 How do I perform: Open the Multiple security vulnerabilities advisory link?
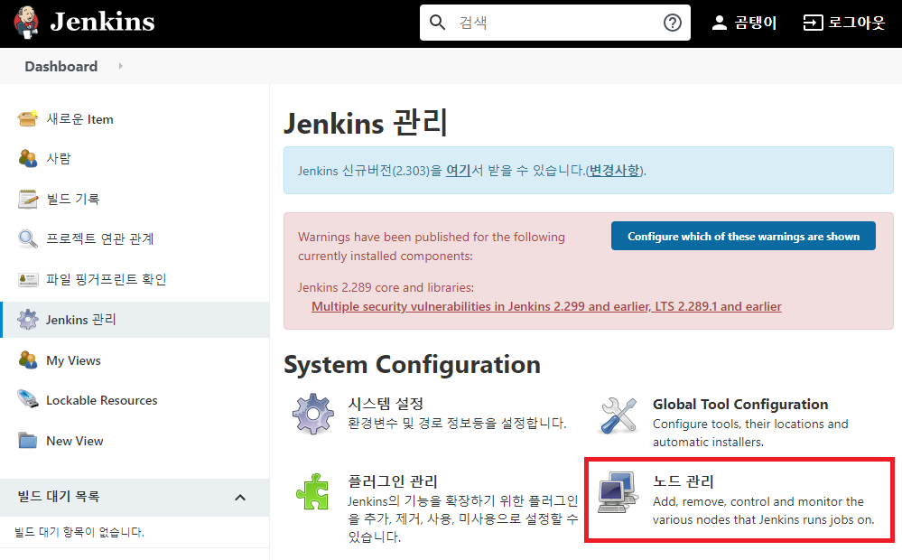click(546, 306)
